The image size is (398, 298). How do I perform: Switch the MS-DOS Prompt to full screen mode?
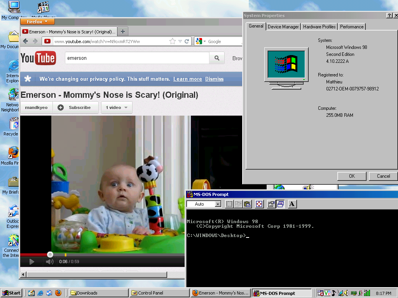click(x=259, y=204)
